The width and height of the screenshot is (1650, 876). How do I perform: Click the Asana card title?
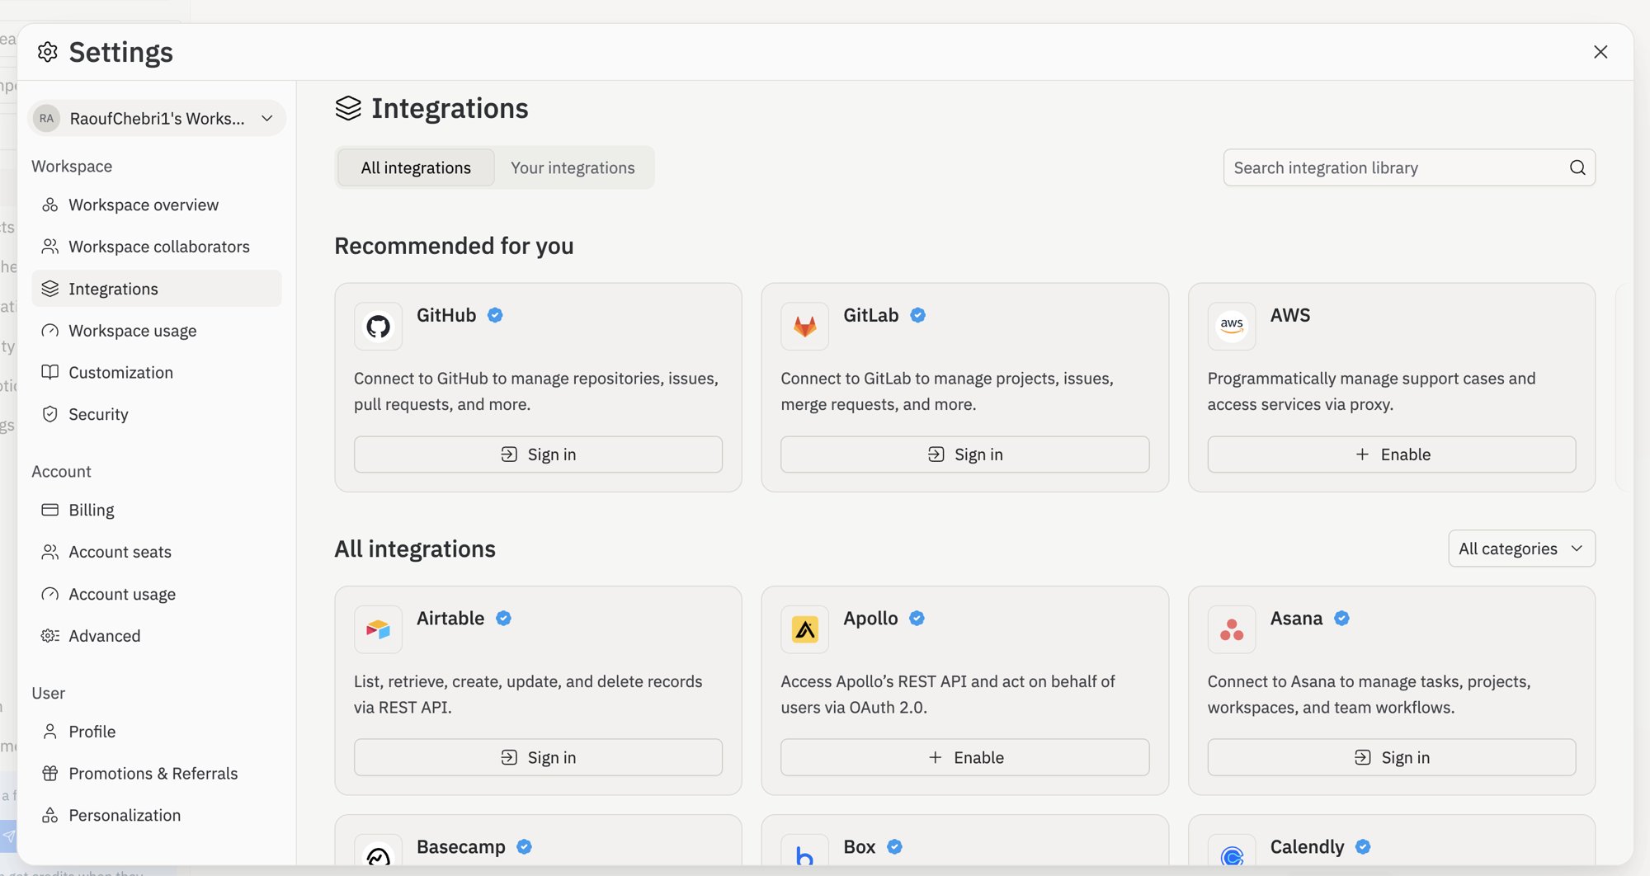(1296, 618)
